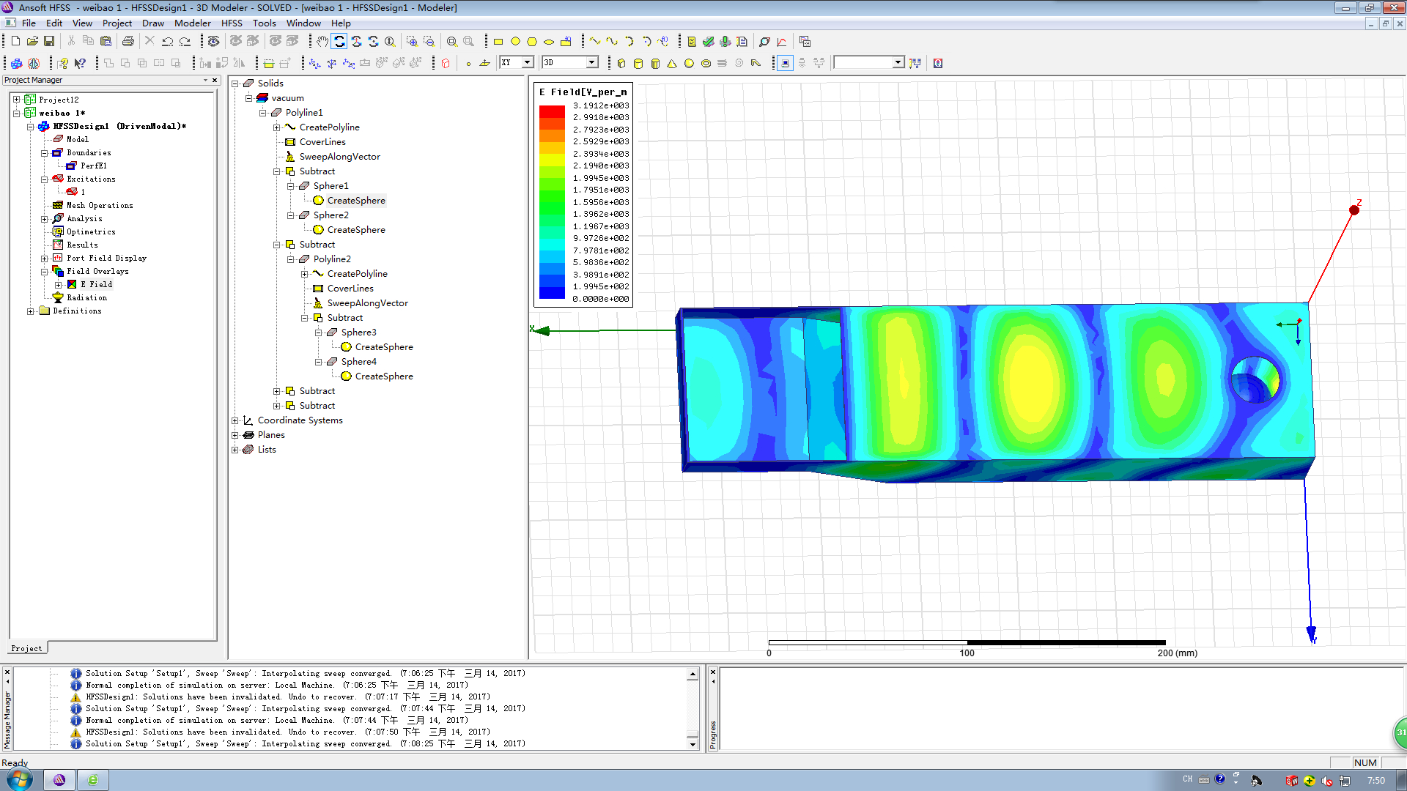
Task: Select SweepAlongVector under Polyline1
Action: tap(339, 157)
